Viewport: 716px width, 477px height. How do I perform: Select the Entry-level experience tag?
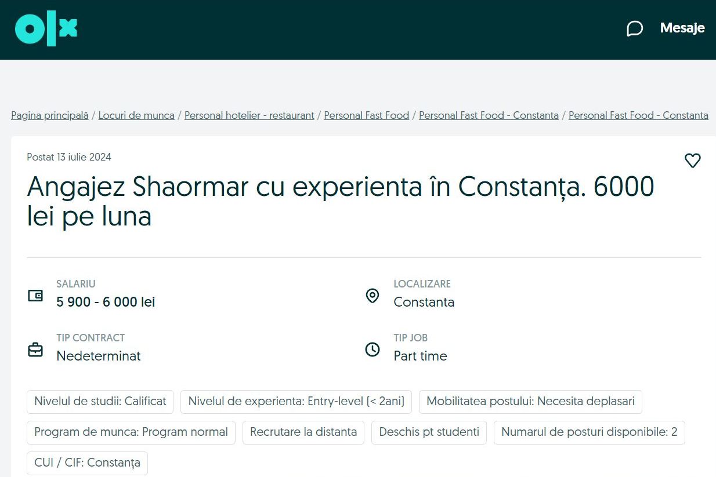click(296, 401)
